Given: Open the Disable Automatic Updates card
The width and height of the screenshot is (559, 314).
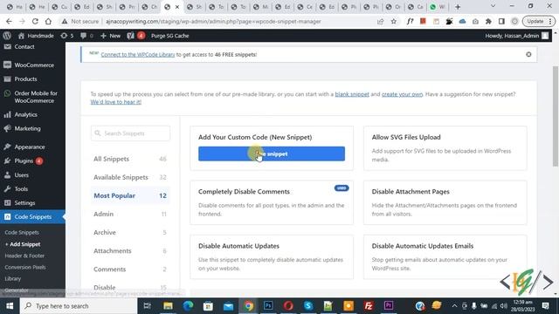Looking at the screenshot, I should pos(272,257).
